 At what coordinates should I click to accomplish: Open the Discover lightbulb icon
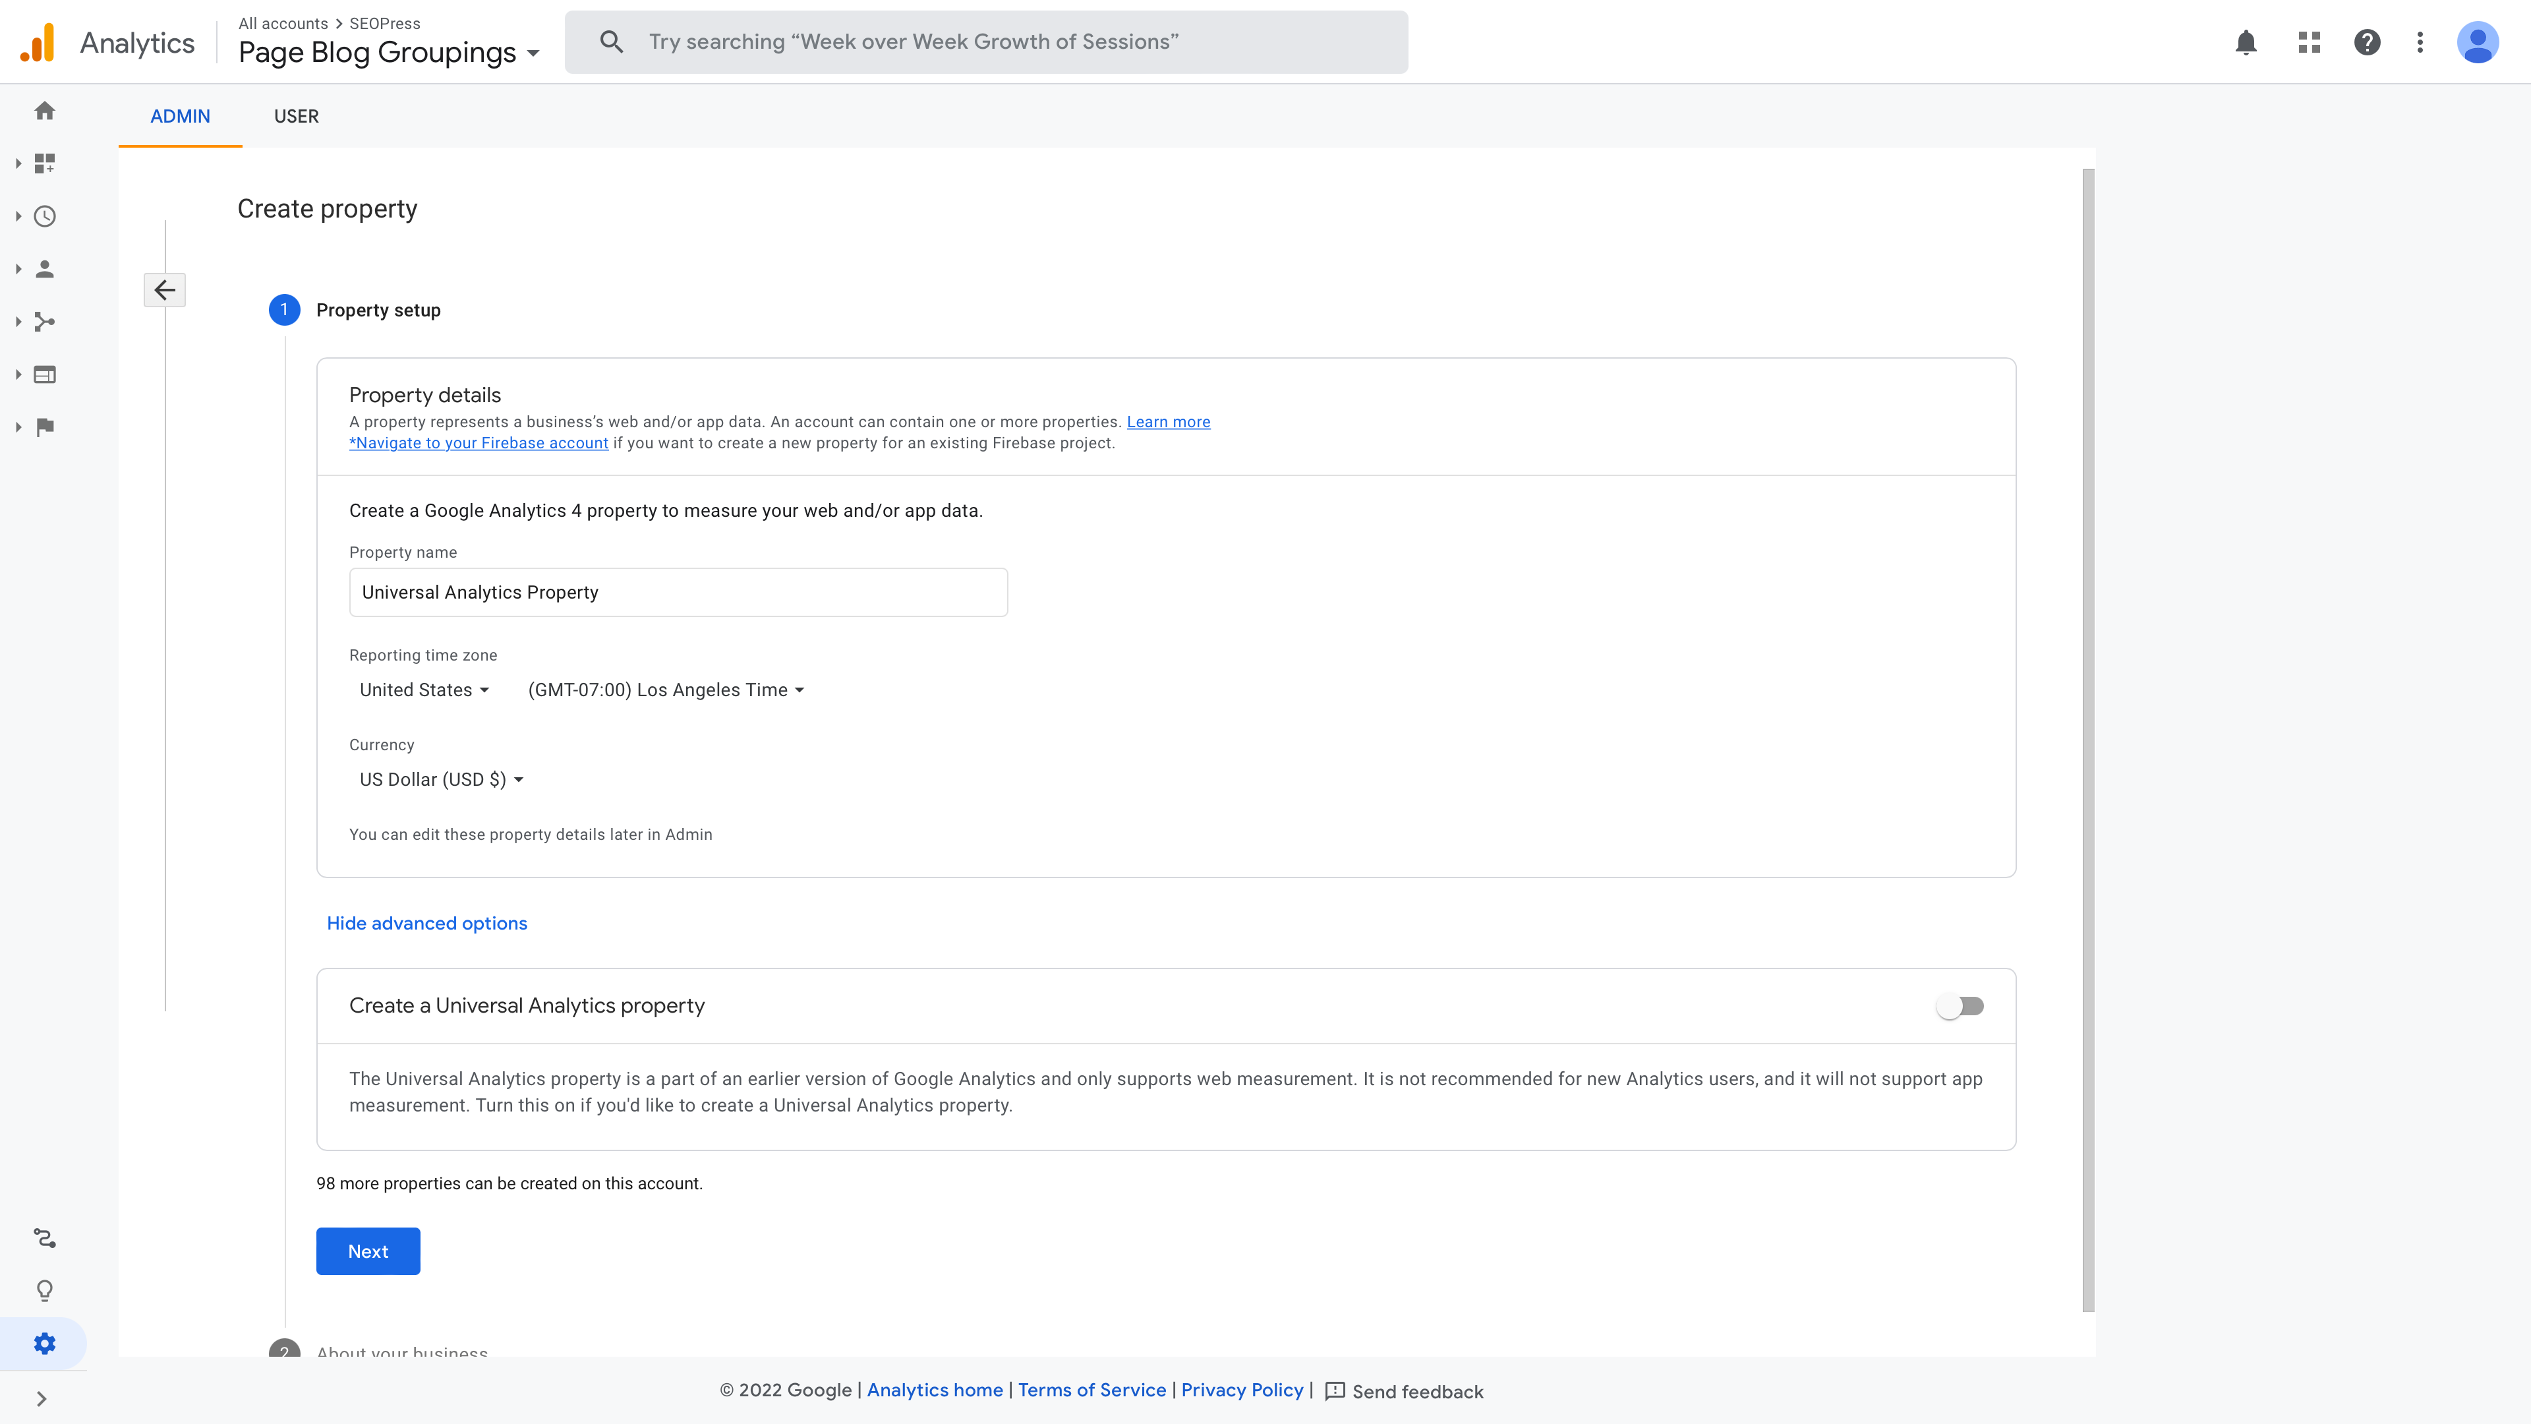[x=44, y=1290]
